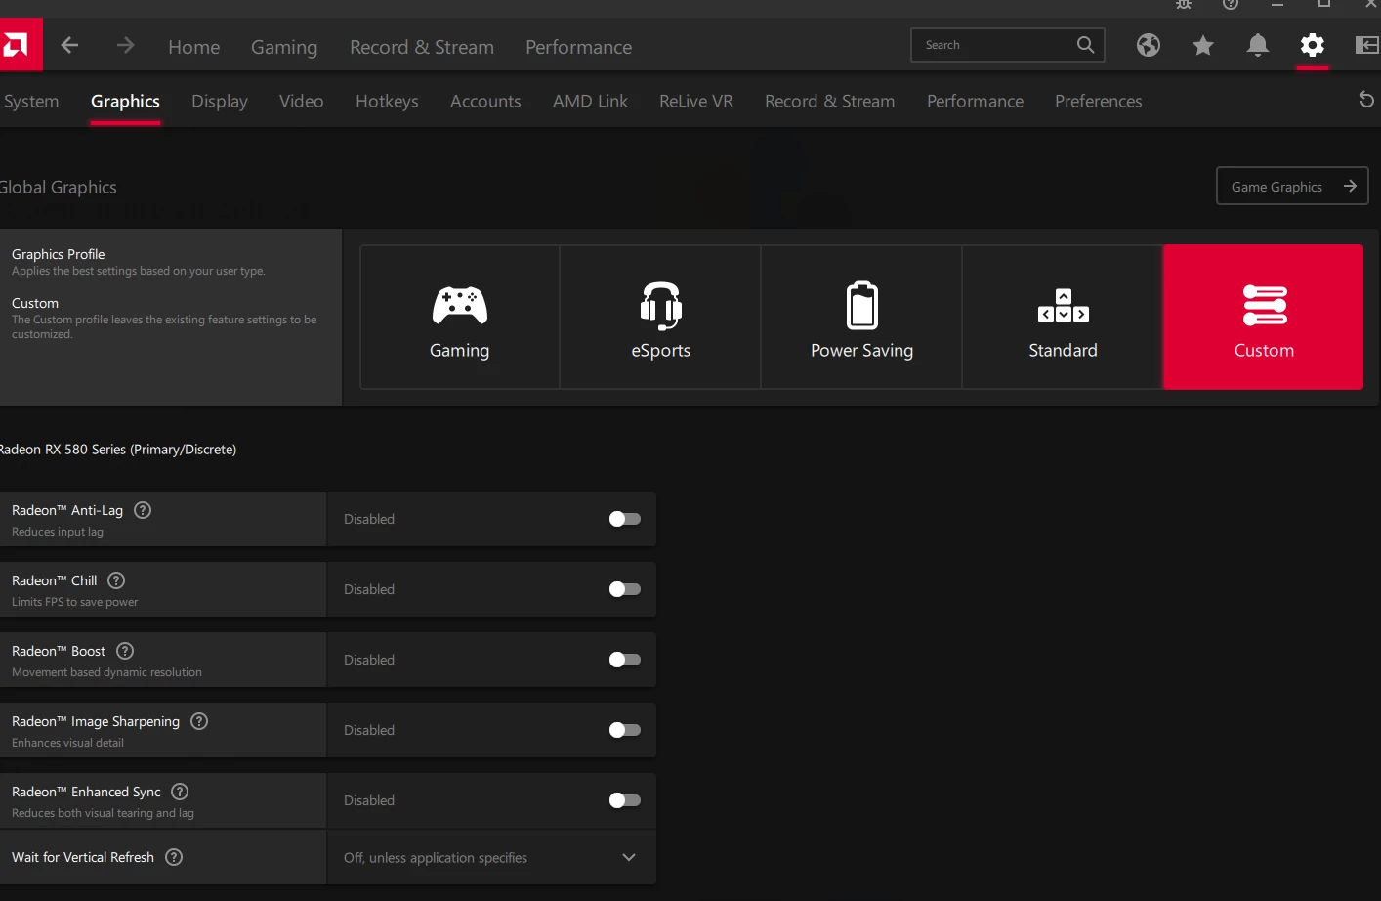
Task: Switch to the System tab
Action: coord(30,101)
